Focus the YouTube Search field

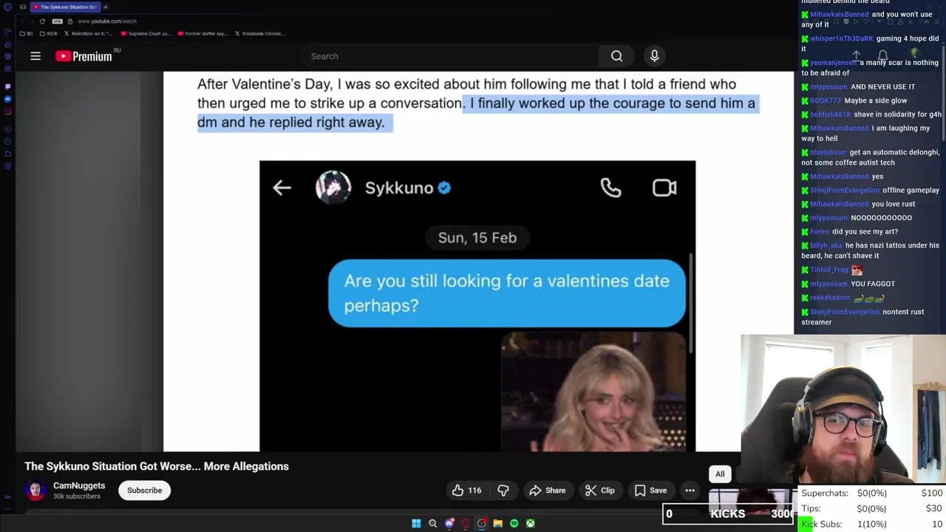(451, 56)
